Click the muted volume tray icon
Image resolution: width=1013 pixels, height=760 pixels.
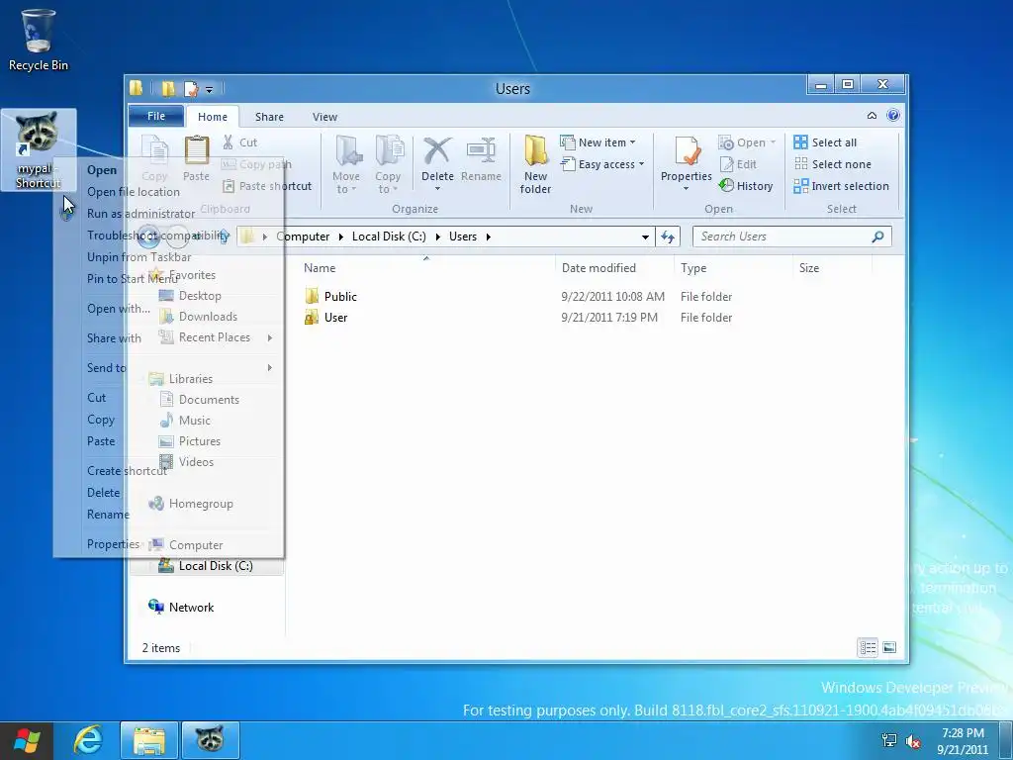click(913, 741)
